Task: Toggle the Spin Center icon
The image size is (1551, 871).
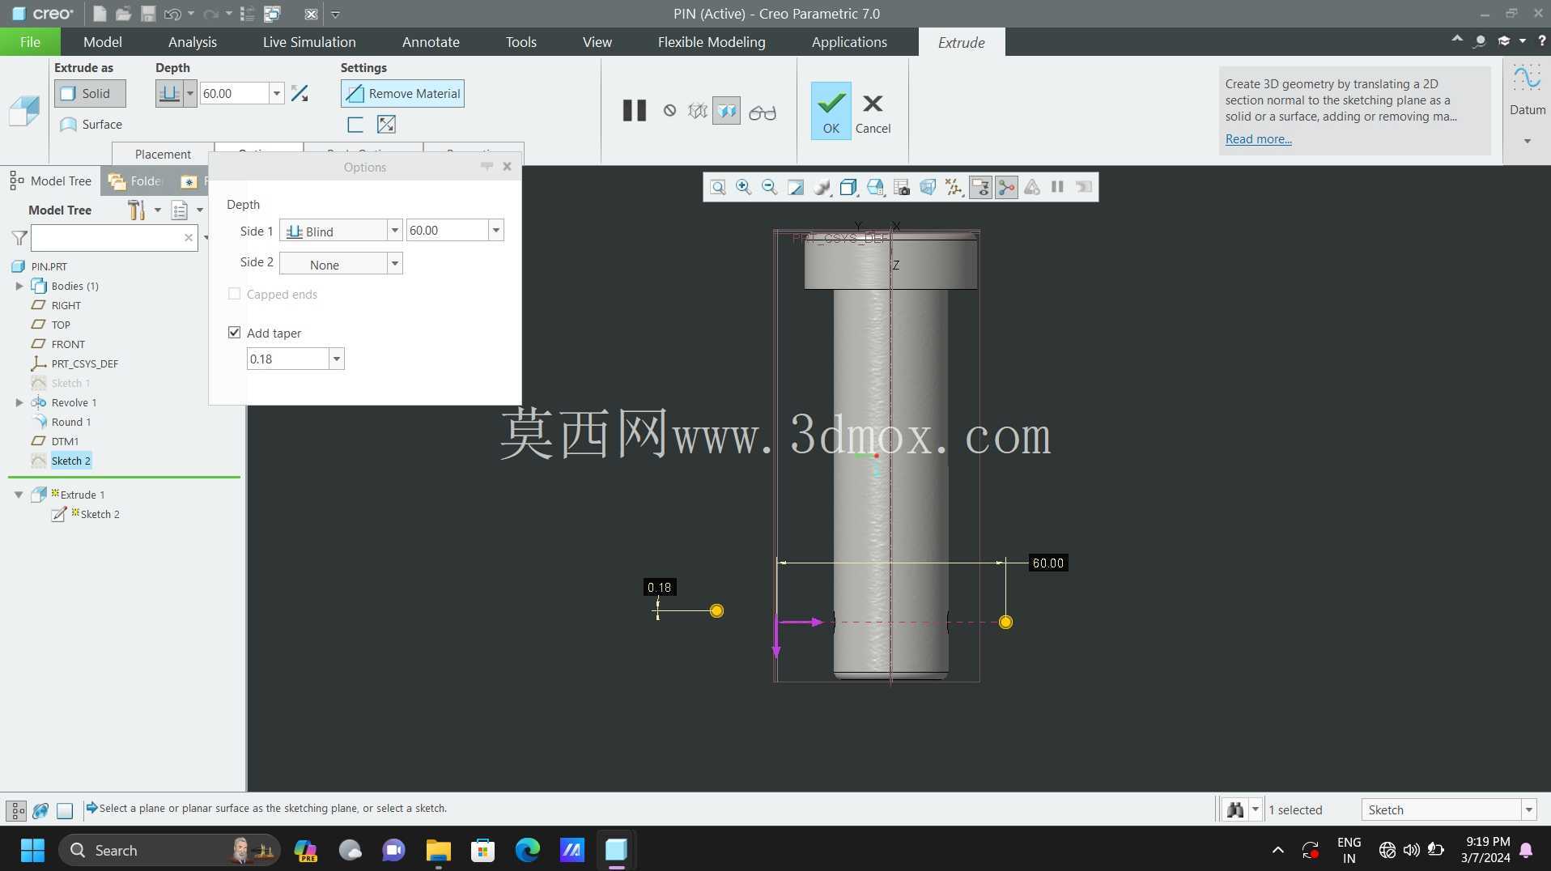Action: click(1006, 188)
